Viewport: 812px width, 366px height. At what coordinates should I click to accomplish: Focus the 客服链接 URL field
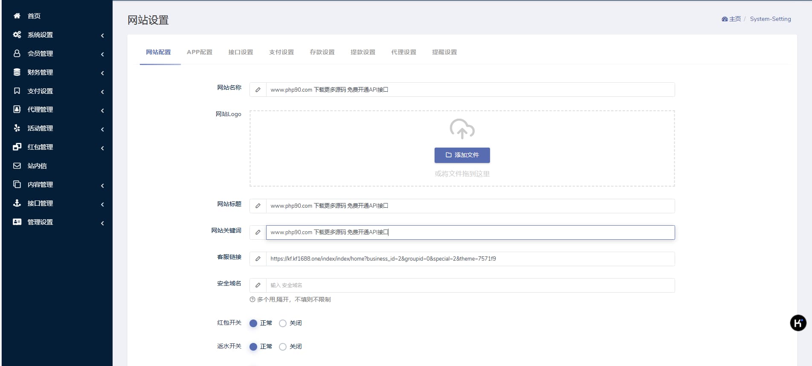pos(470,259)
